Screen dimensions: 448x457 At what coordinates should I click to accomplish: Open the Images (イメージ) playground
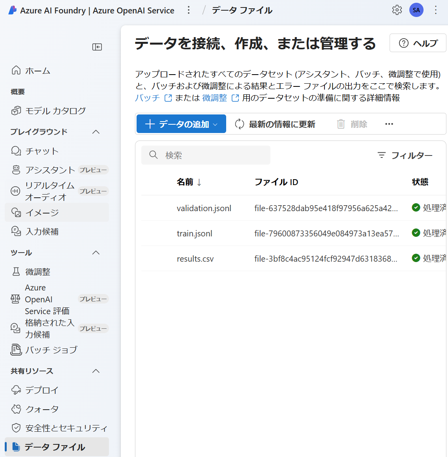pos(41,212)
